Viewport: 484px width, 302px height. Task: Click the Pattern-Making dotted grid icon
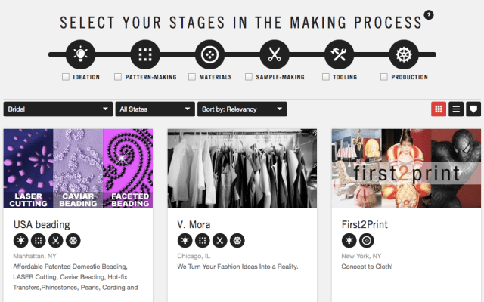click(145, 55)
